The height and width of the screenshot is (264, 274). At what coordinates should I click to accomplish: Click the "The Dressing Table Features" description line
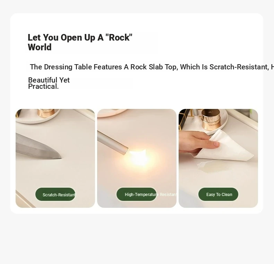tap(152, 67)
